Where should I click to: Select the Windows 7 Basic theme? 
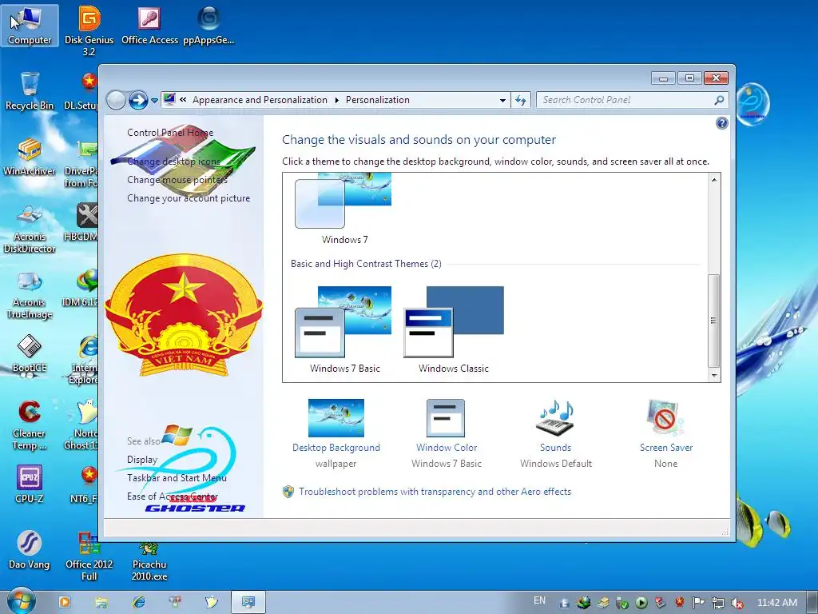tap(343, 329)
